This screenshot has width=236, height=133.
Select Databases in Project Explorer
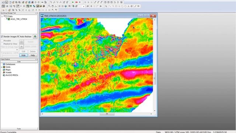(10, 64)
